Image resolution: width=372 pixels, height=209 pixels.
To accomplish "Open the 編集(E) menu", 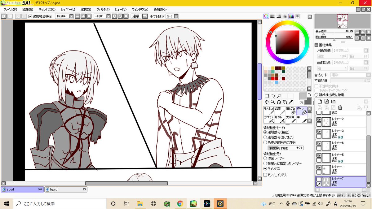I will (x=28, y=10).
